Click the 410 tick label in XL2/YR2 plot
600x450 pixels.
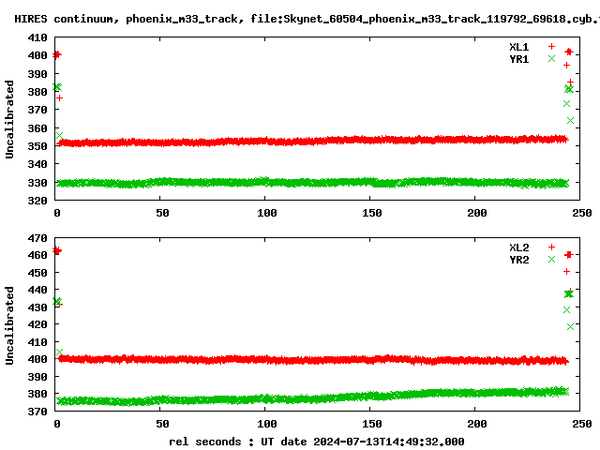click(37, 342)
